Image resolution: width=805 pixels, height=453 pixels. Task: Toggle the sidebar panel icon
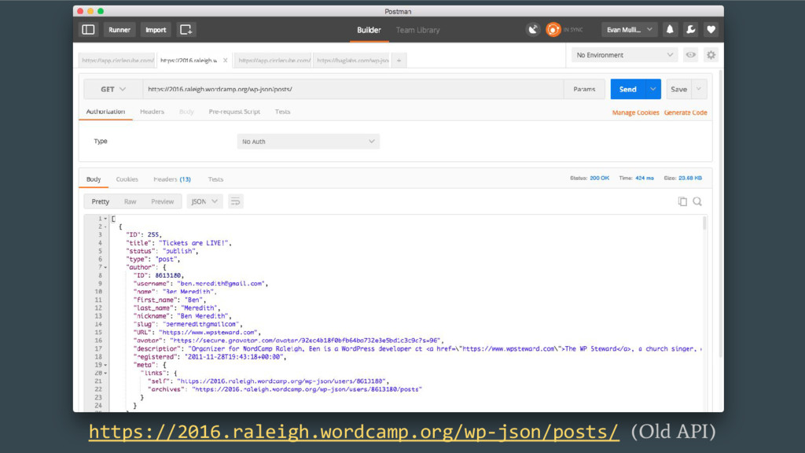pos(88,30)
